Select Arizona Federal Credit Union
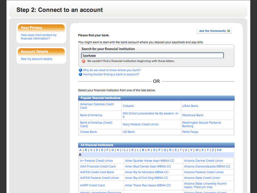 coord(204,172)
